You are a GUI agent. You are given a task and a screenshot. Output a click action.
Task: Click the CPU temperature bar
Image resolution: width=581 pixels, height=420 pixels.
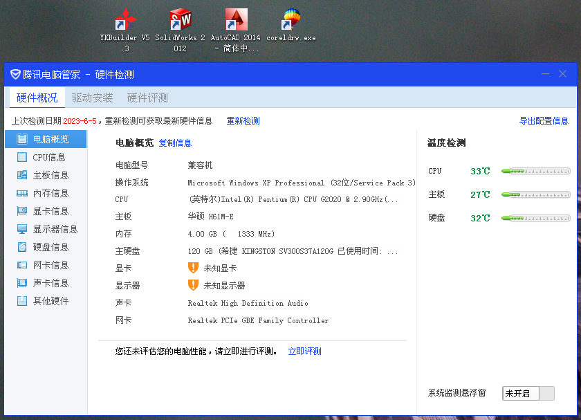coord(535,171)
